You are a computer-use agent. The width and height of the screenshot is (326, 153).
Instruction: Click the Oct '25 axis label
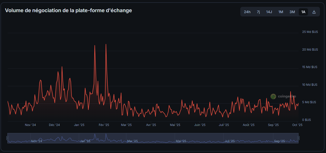297,125
